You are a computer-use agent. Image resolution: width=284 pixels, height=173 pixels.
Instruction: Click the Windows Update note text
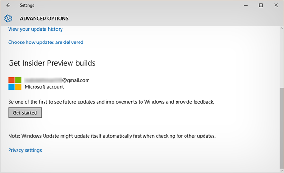tap(112, 136)
